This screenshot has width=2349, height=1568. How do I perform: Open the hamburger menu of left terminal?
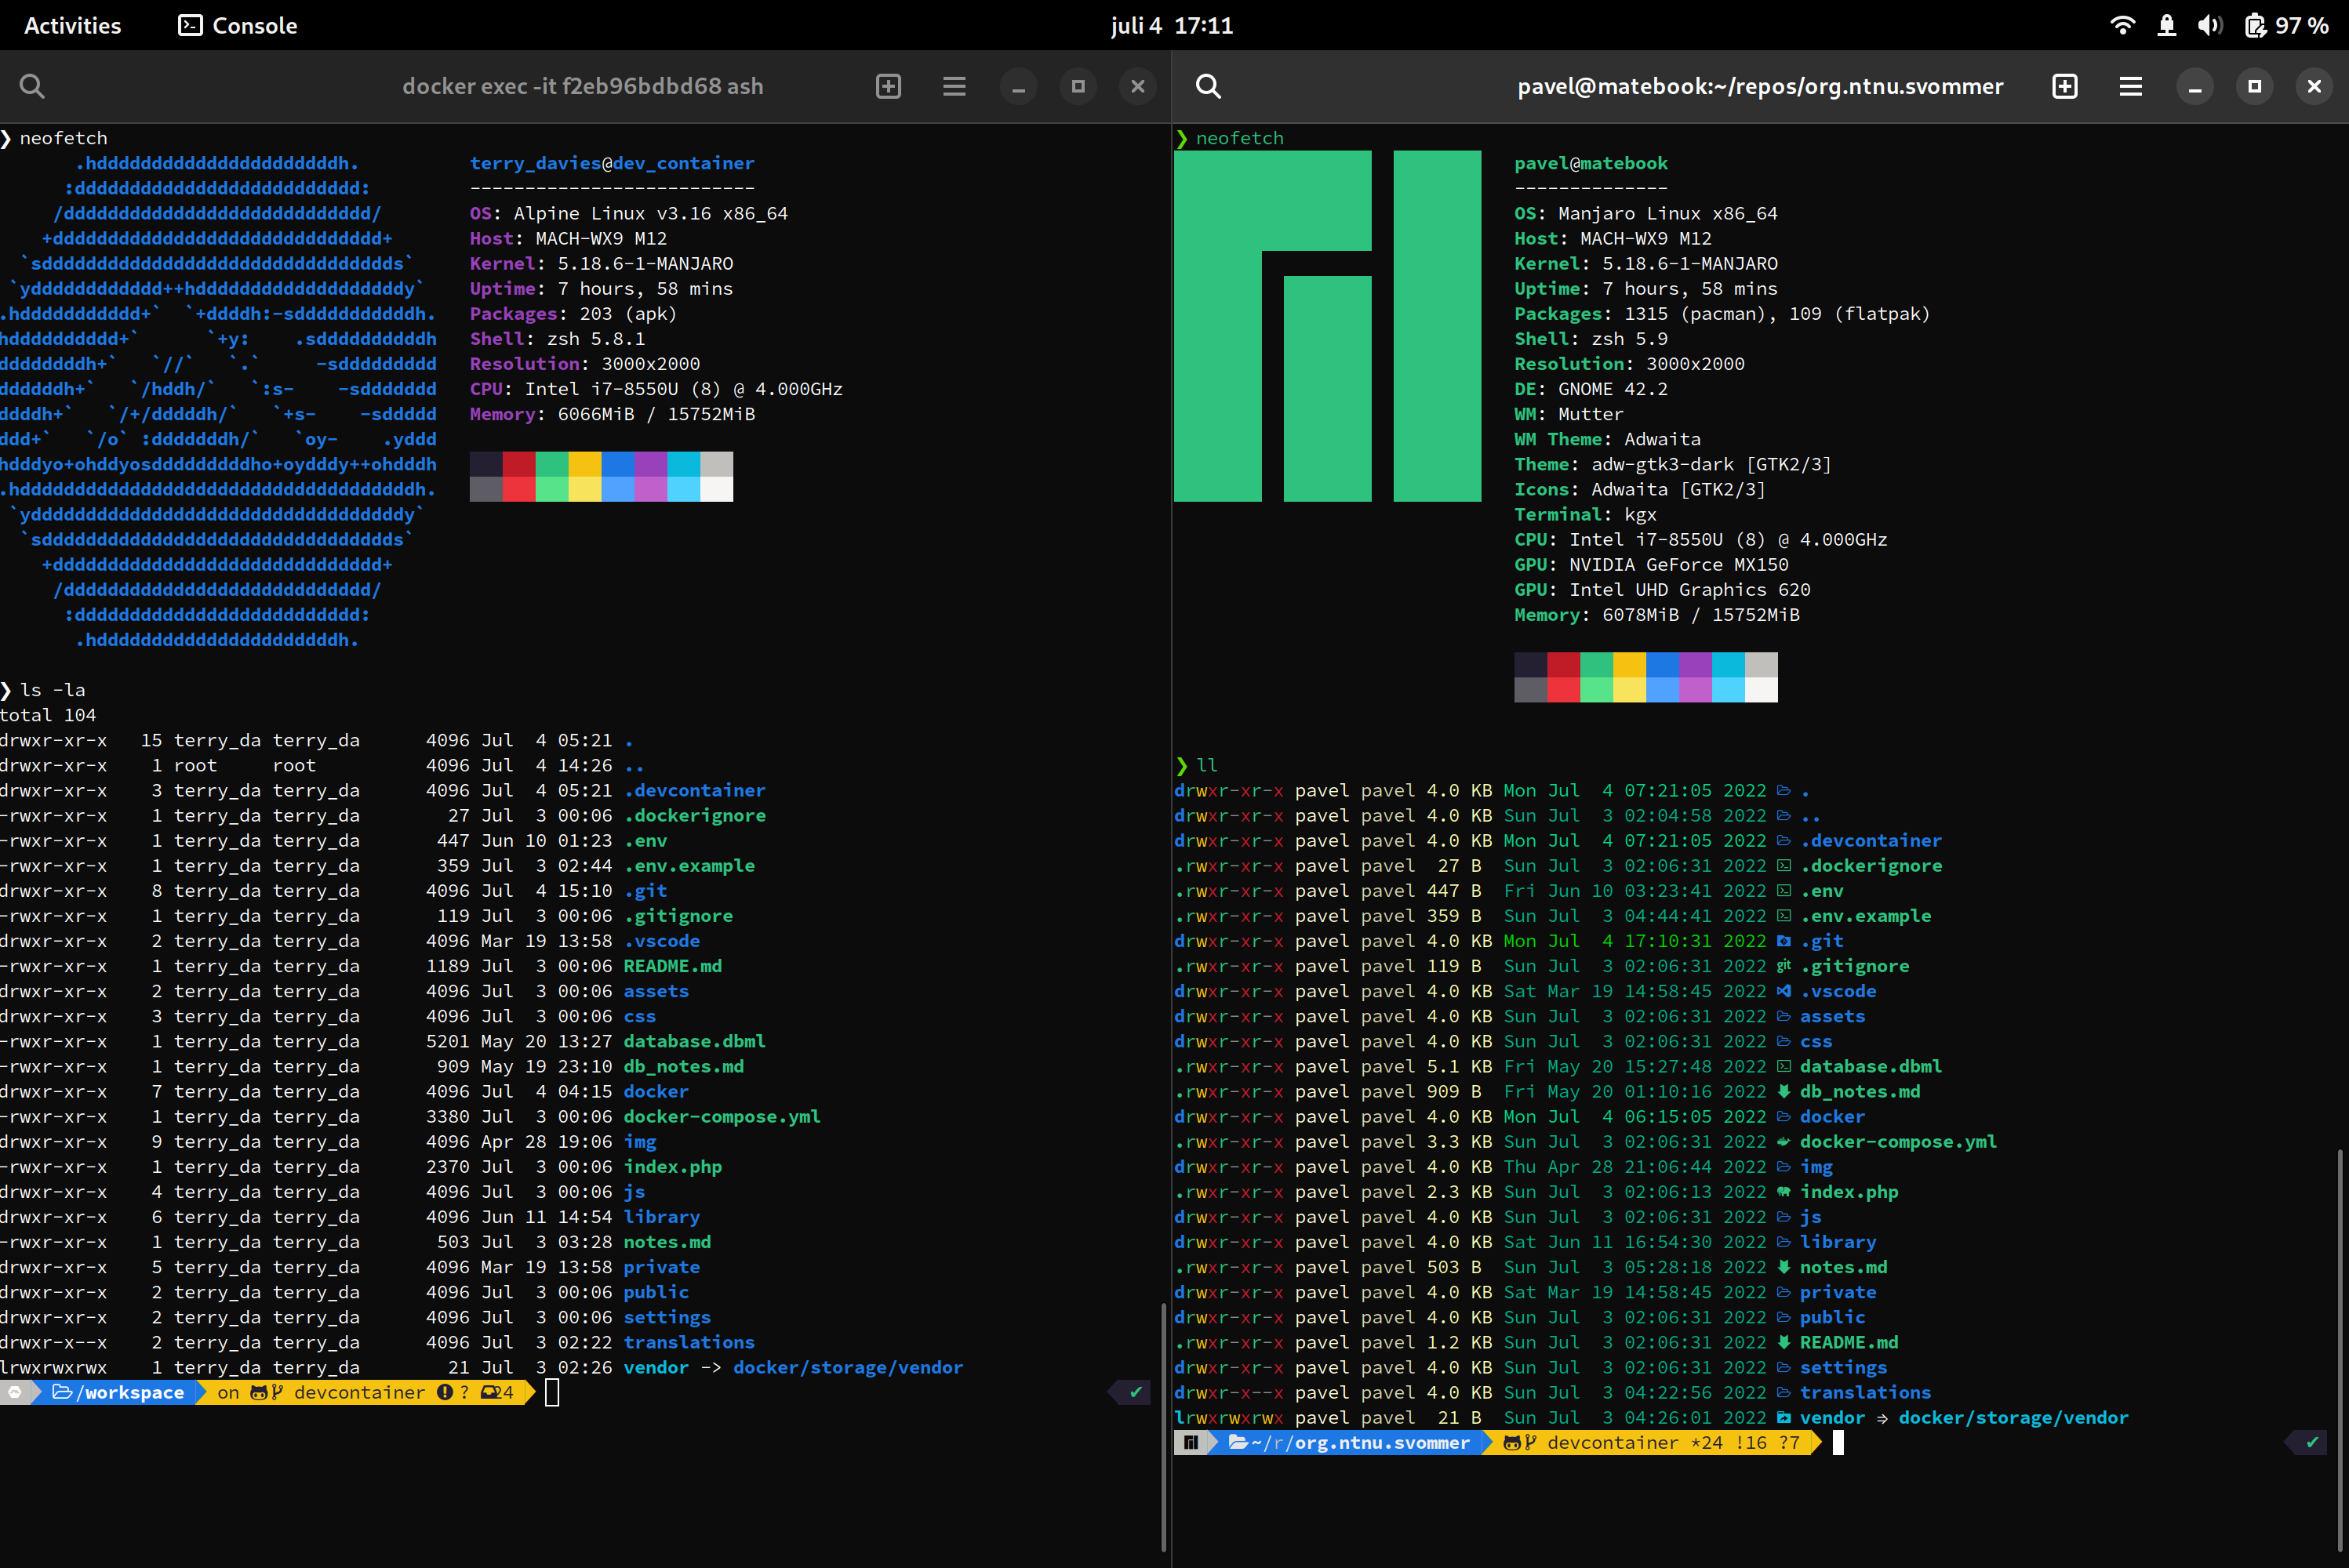(x=955, y=86)
